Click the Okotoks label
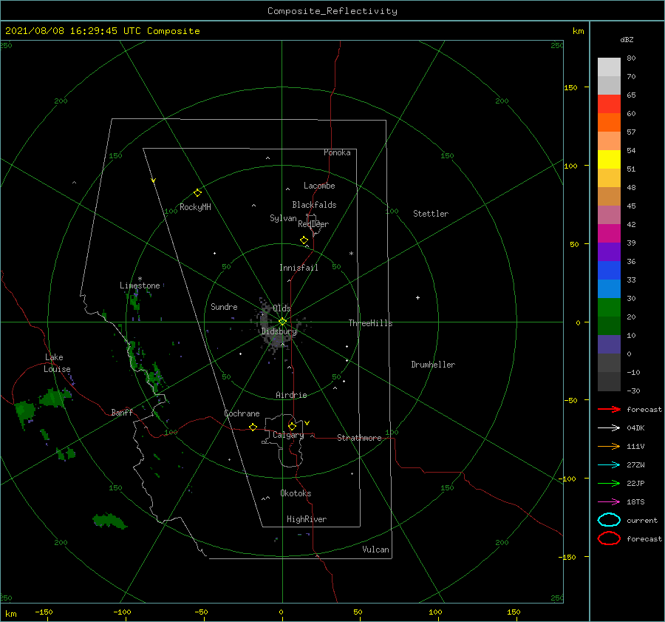This screenshot has height=622, width=665. pyautogui.click(x=296, y=493)
